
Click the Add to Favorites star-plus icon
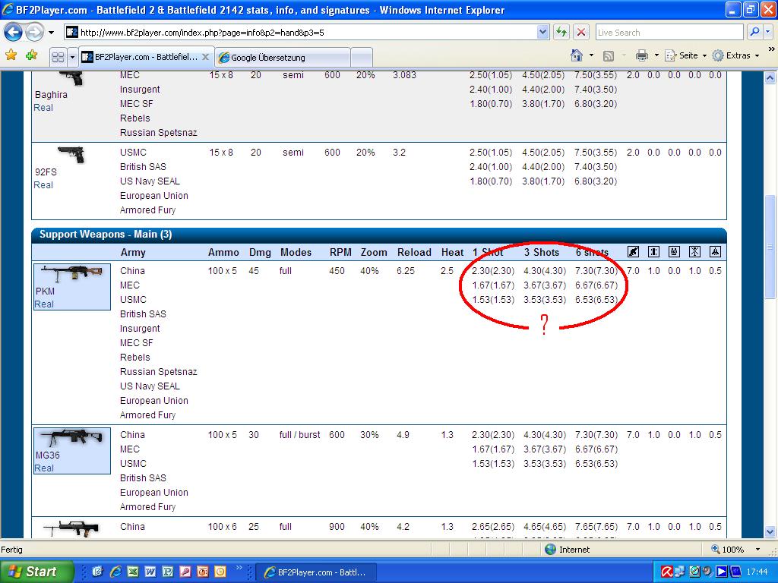(31, 55)
